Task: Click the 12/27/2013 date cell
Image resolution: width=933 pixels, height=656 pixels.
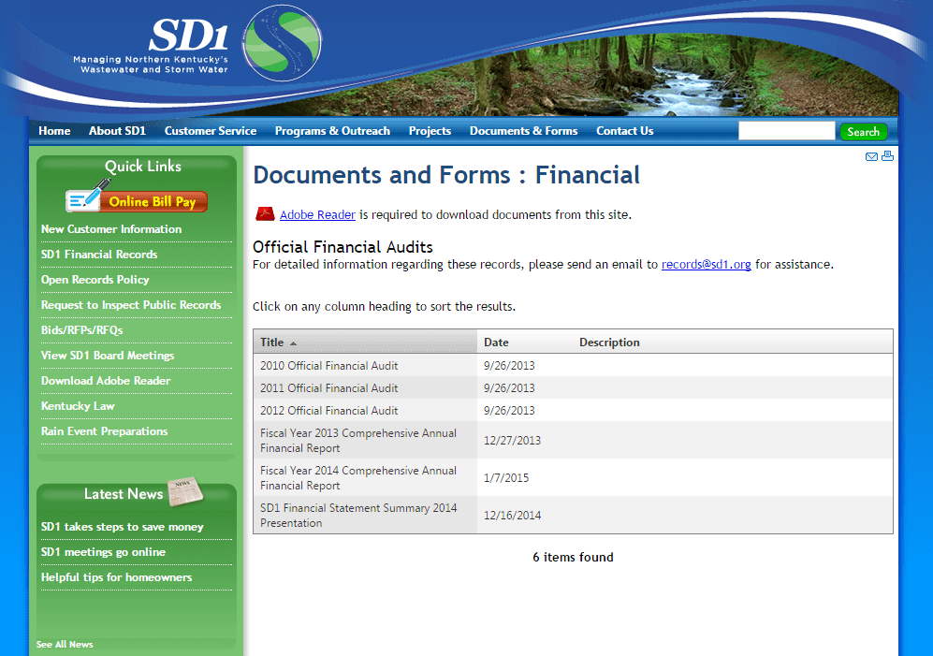Action: click(x=512, y=441)
